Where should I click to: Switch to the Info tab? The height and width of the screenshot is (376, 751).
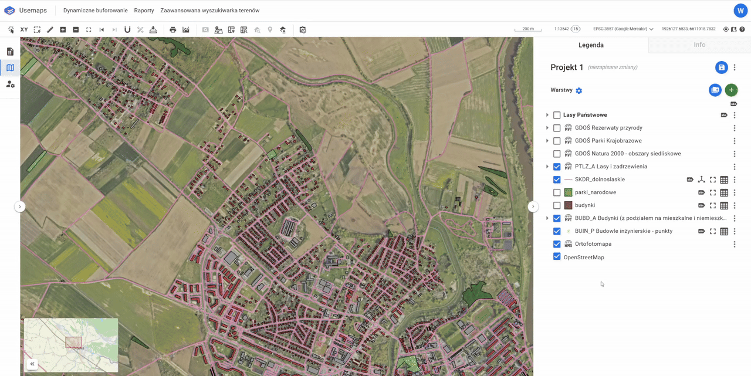(x=699, y=45)
